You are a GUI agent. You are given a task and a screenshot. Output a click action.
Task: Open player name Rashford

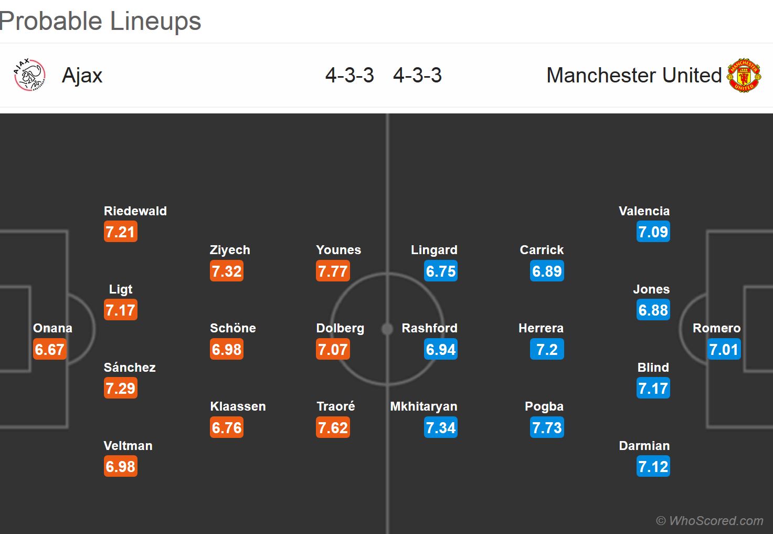[429, 328]
